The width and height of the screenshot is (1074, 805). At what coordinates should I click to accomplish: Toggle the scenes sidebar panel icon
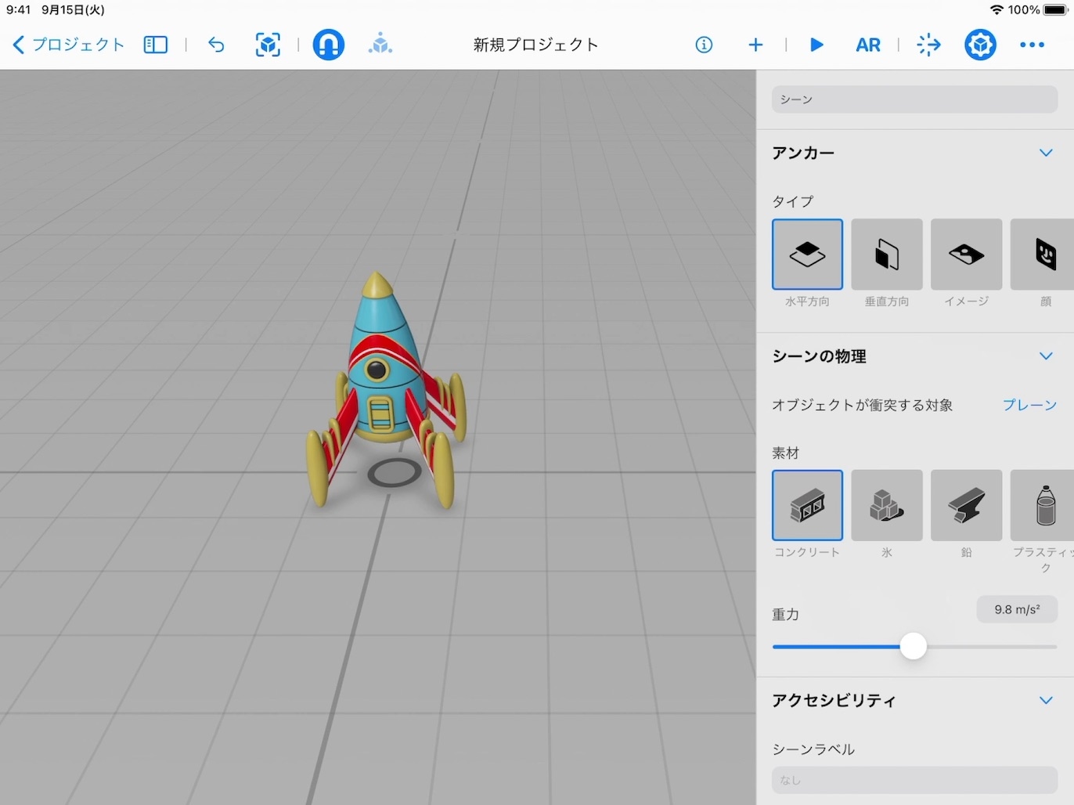[x=156, y=45]
